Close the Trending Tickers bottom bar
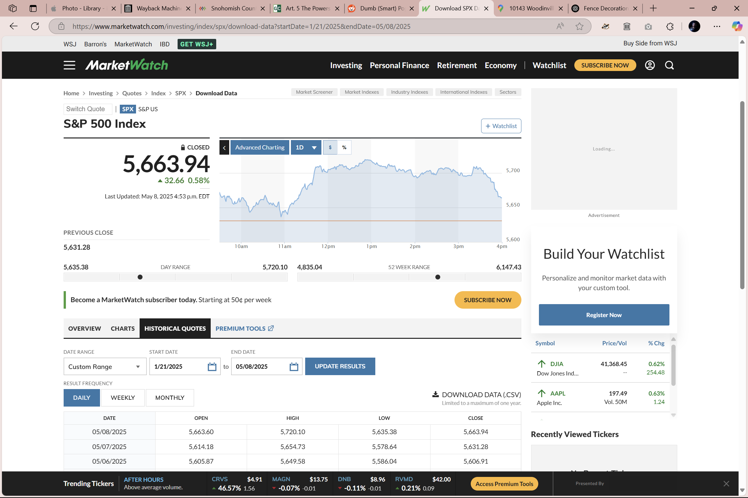The width and height of the screenshot is (748, 498). 726,484
